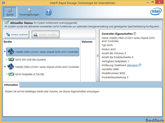Click the blue help question mark icon
Screen dimensions: 165x123
[x=48, y=12]
